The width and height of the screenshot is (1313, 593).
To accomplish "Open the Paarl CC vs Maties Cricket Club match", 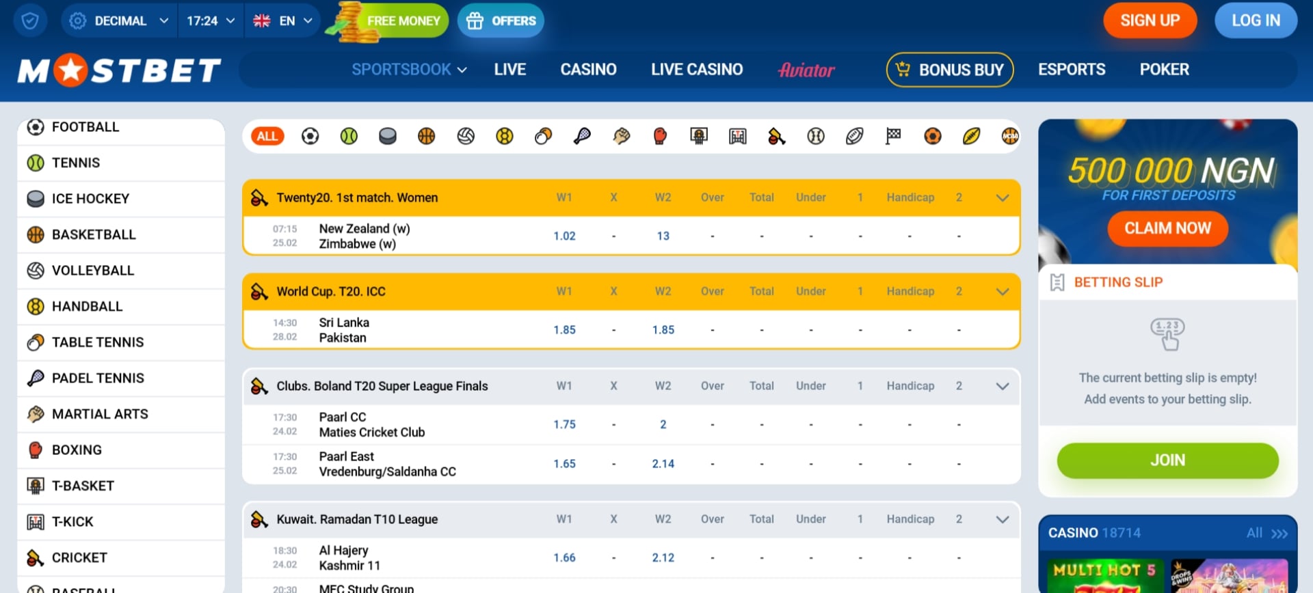I will click(x=372, y=424).
